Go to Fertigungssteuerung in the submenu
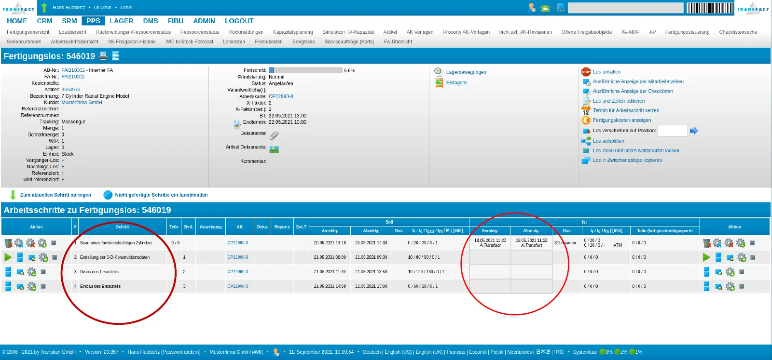Screen dimensions: 772x360 coord(687,32)
